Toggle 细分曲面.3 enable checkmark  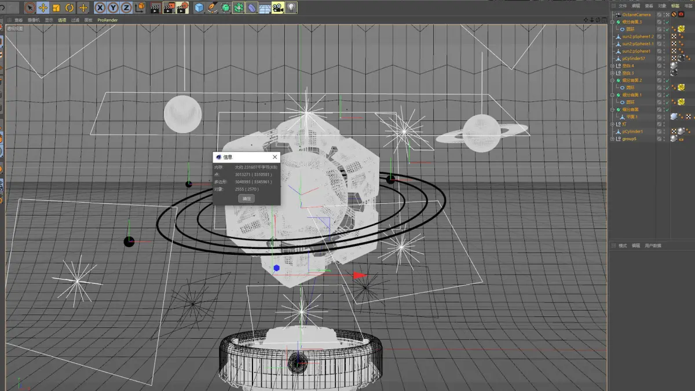(667, 22)
